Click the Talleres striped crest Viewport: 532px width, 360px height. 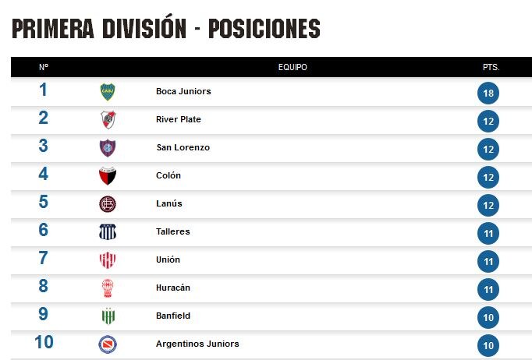click(x=108, y=232)
